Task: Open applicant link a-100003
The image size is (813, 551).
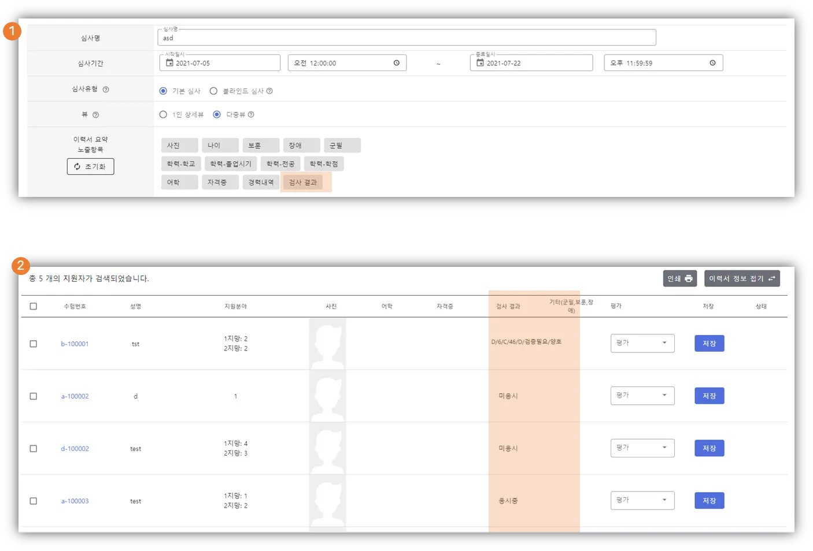Action: point(75,501)
